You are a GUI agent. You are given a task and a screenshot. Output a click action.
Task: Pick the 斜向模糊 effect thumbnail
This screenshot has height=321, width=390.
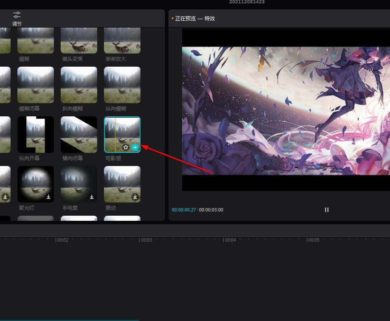[79, 84]
